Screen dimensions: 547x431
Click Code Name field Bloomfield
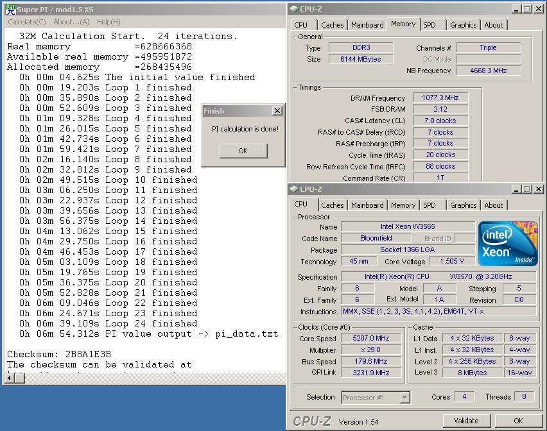click(x=376, y=238)
